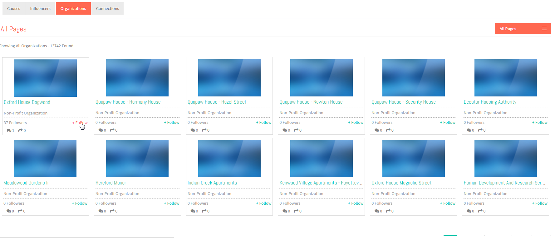Click share icon on Decatur Housing Authority

pyautogui.click(x=480, y=130)
